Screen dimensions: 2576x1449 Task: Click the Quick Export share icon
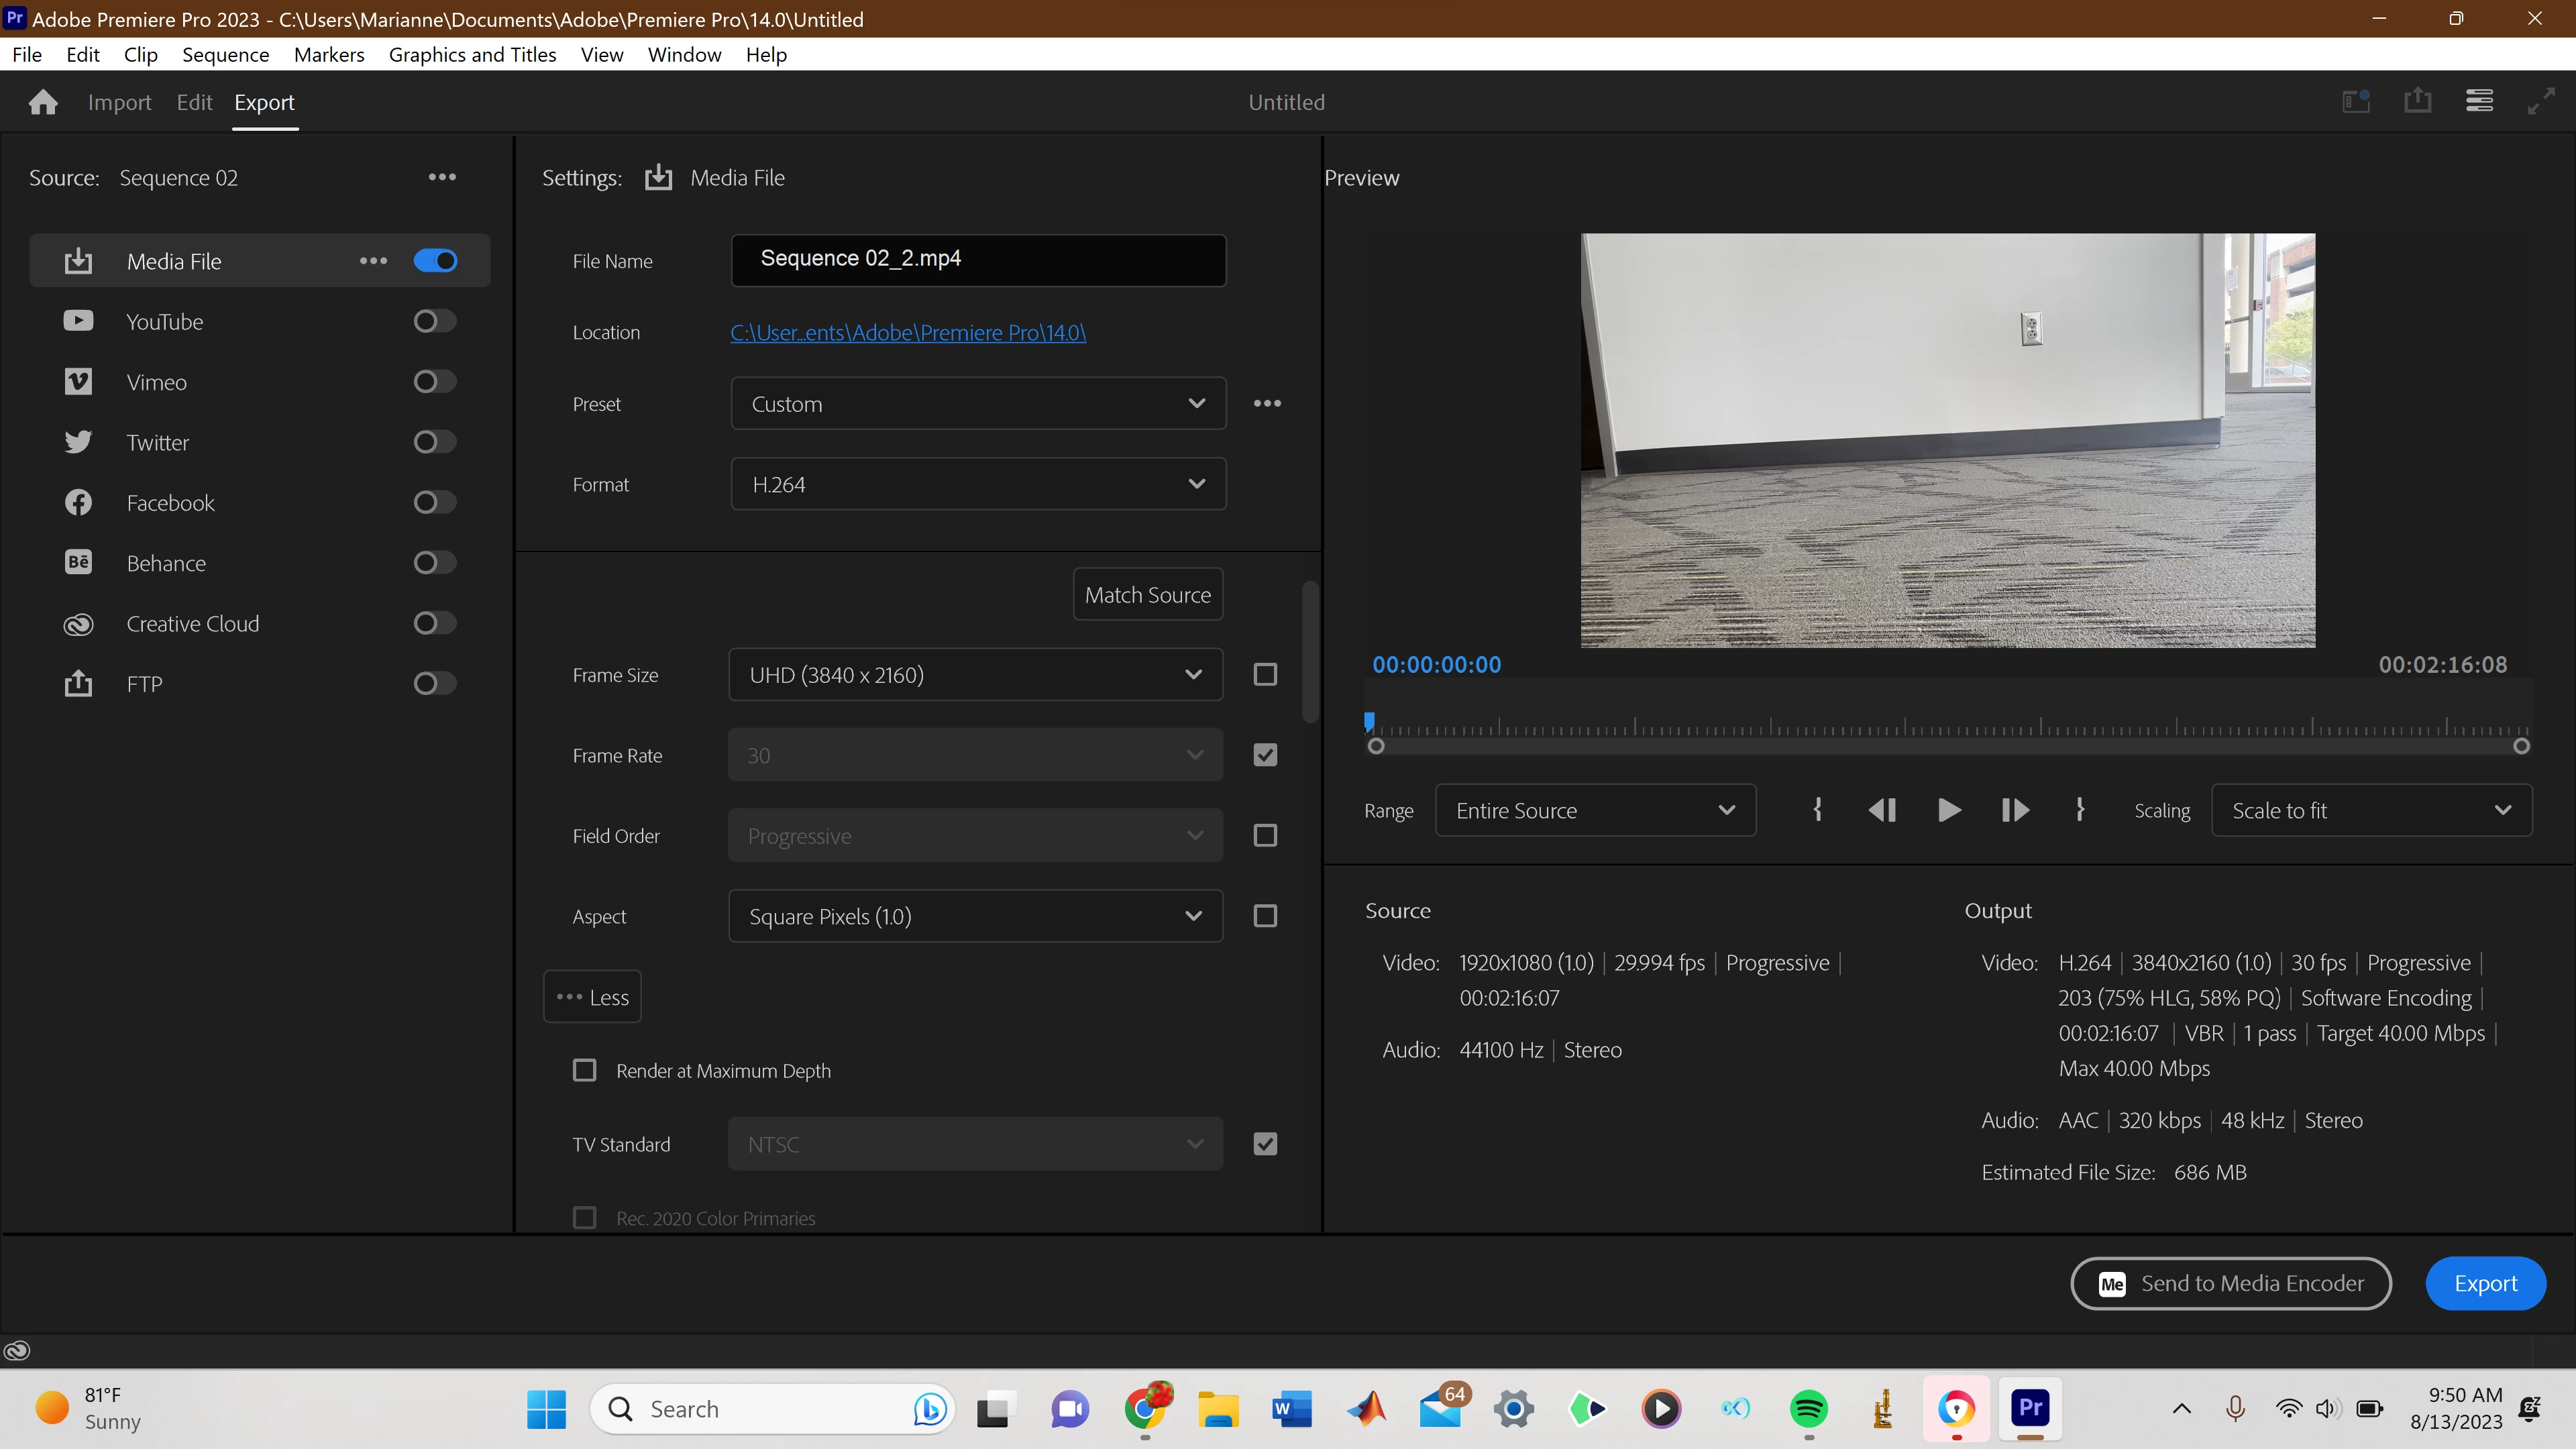pyautogui.click(x=2417, y=101)
